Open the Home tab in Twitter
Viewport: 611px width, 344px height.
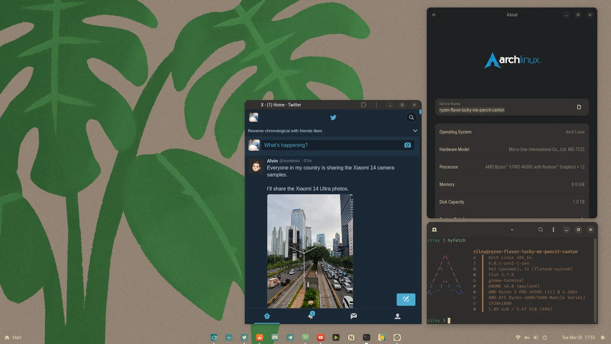266,316
